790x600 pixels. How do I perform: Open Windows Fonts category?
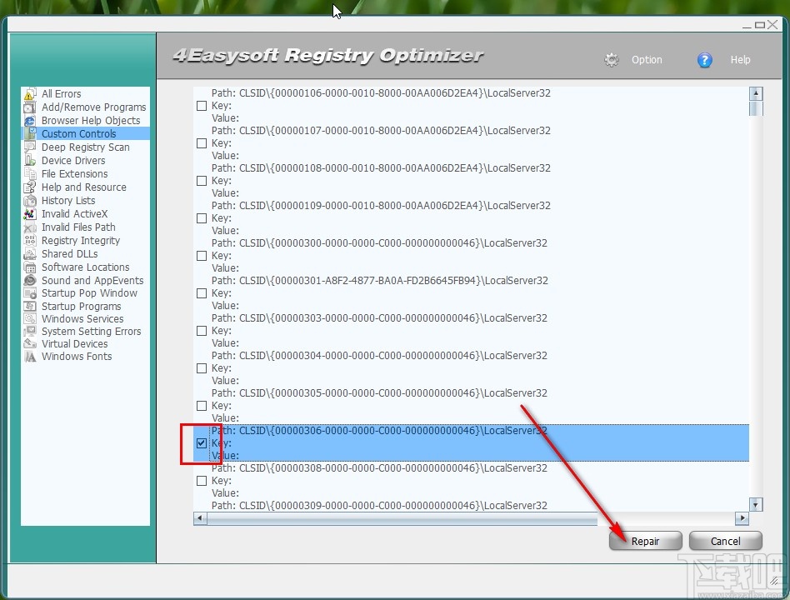tap(77, 357)
